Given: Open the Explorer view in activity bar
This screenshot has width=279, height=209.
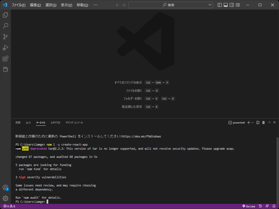Looking at the screenshot, I should (x=5, y=15).
